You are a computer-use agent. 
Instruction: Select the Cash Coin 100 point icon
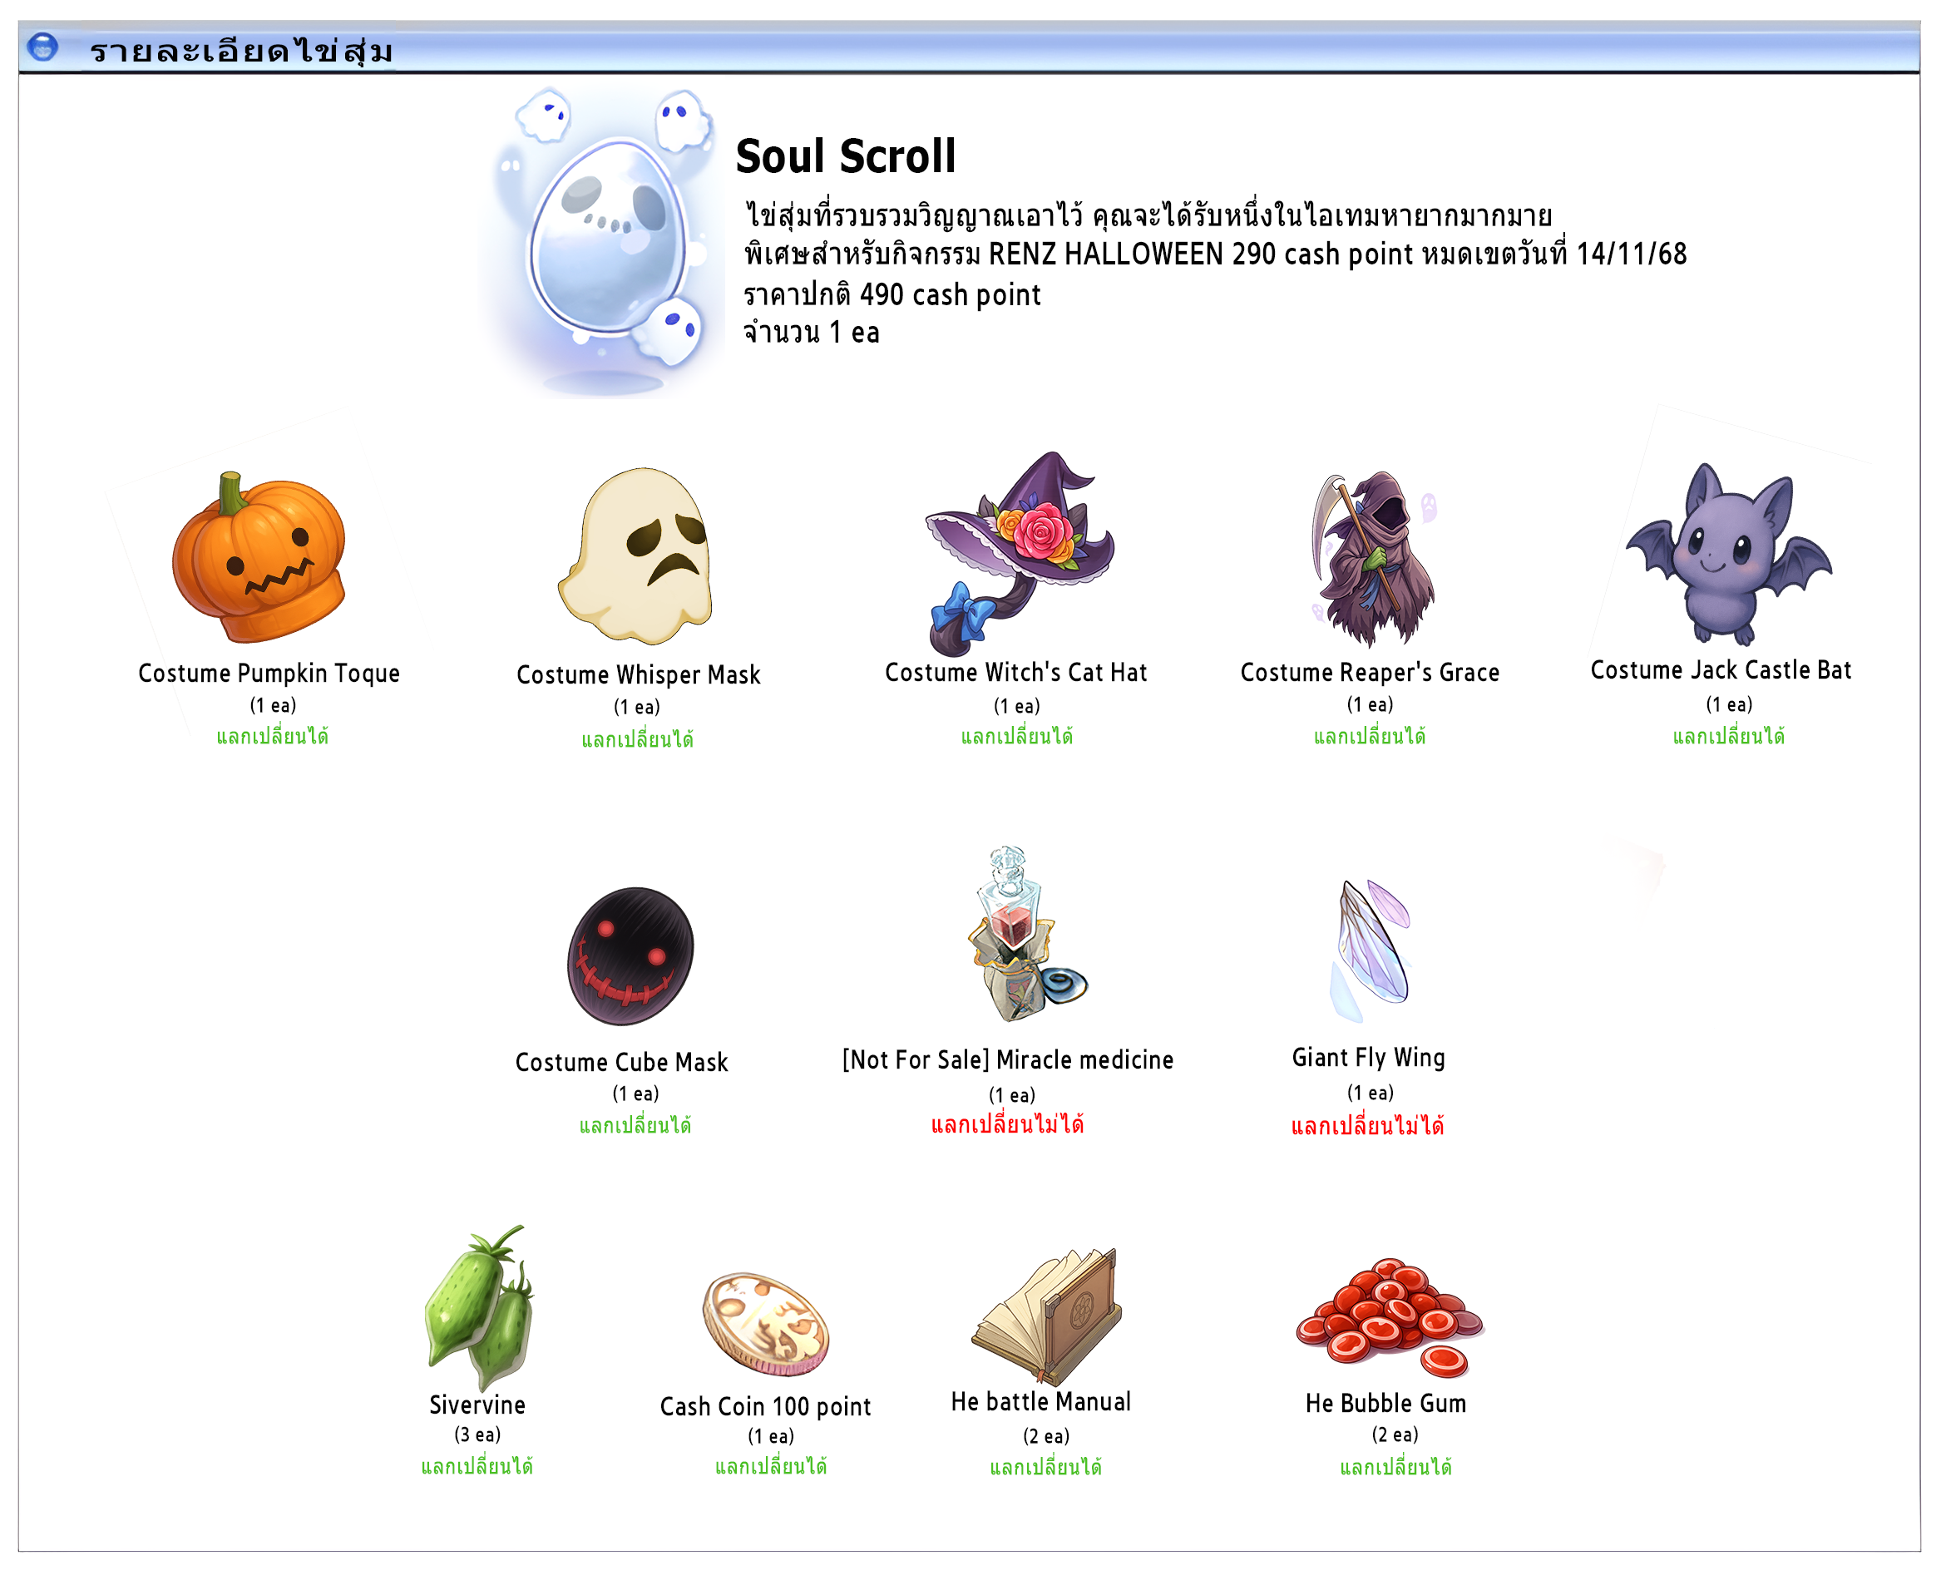[x=765, y=1324]
